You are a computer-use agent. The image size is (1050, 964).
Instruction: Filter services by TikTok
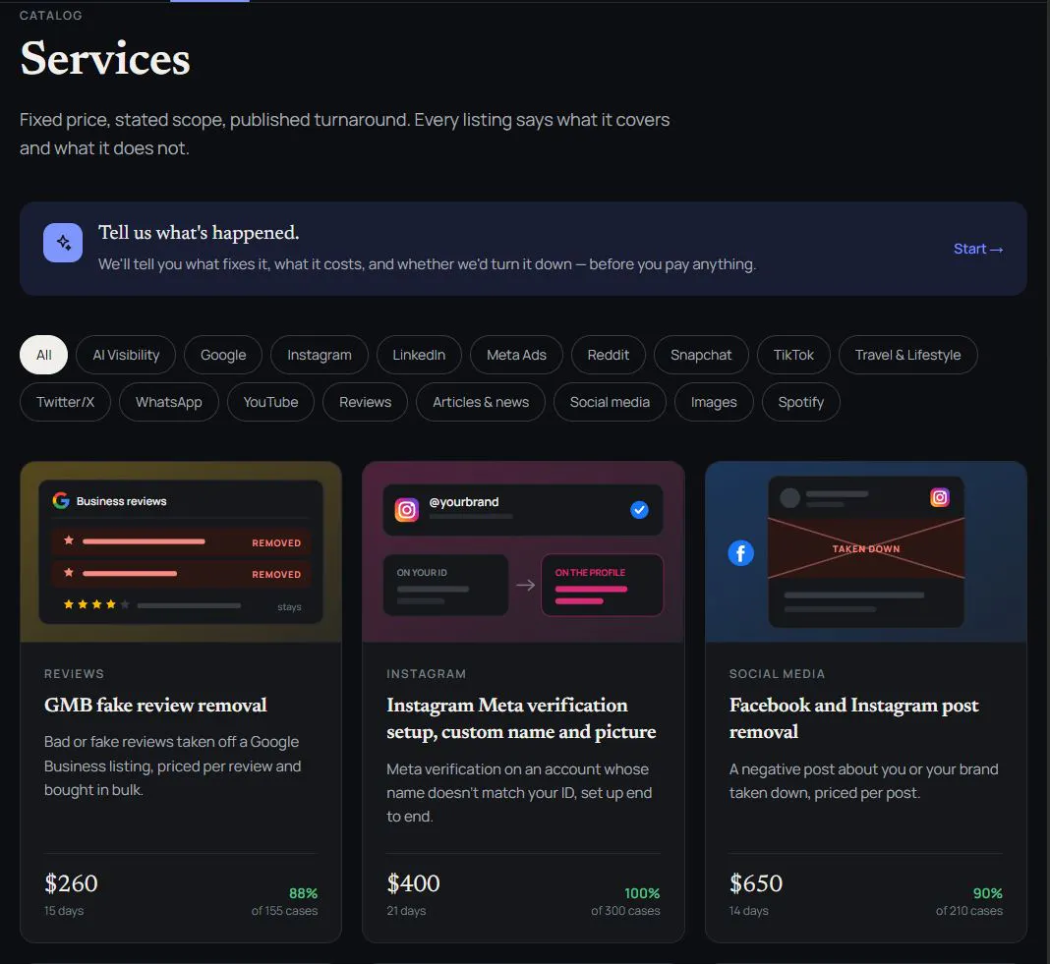[793, 355]
